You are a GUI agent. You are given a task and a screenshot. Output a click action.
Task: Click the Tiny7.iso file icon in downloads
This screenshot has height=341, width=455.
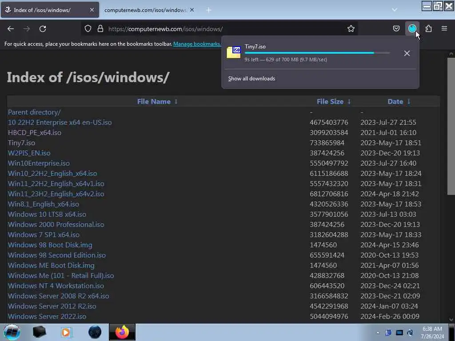point(234,52)
